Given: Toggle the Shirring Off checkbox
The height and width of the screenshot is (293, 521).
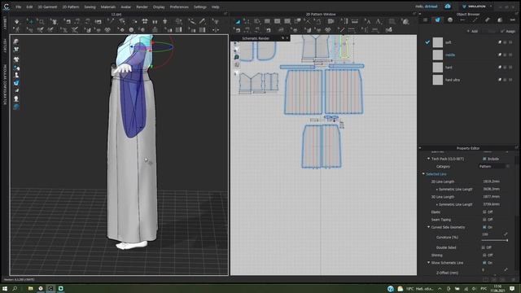Looking at the screenshot, I should 484,255.
